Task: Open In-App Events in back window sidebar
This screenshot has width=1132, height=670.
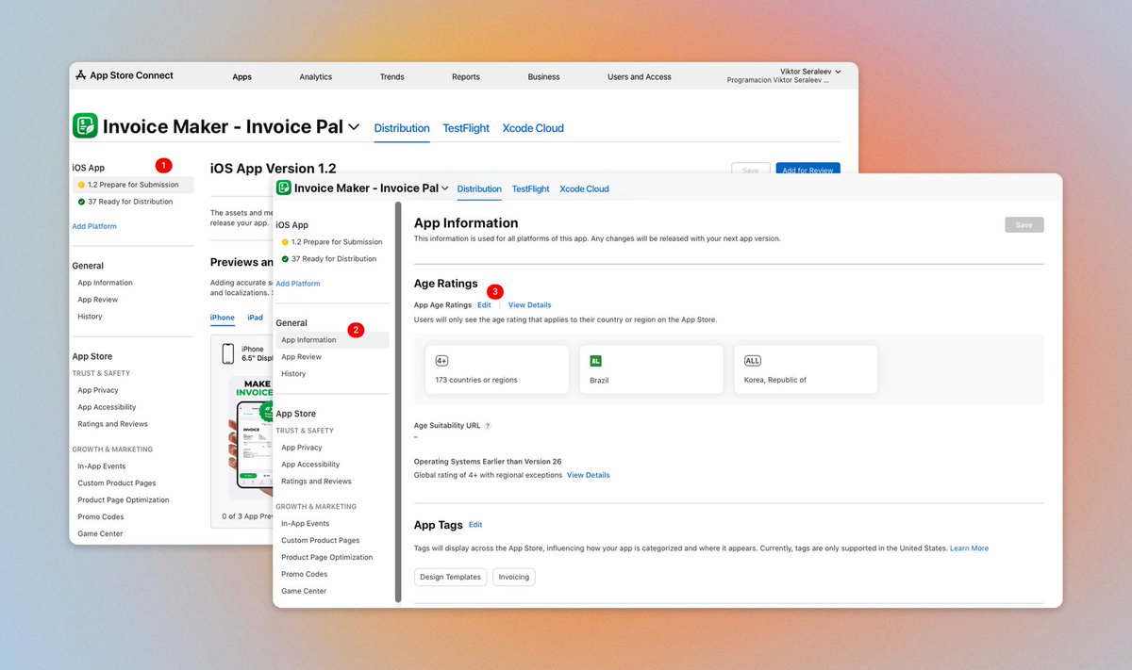Action: click(102, 466)
